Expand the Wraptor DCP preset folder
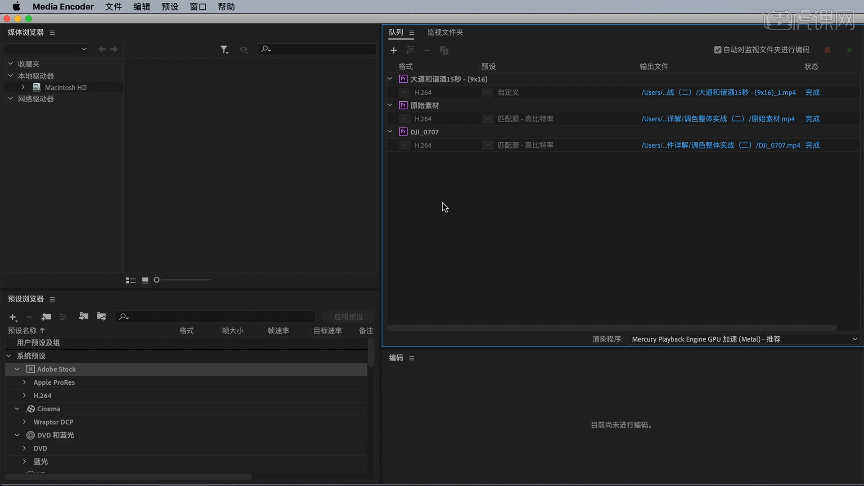 click(25, 422)
